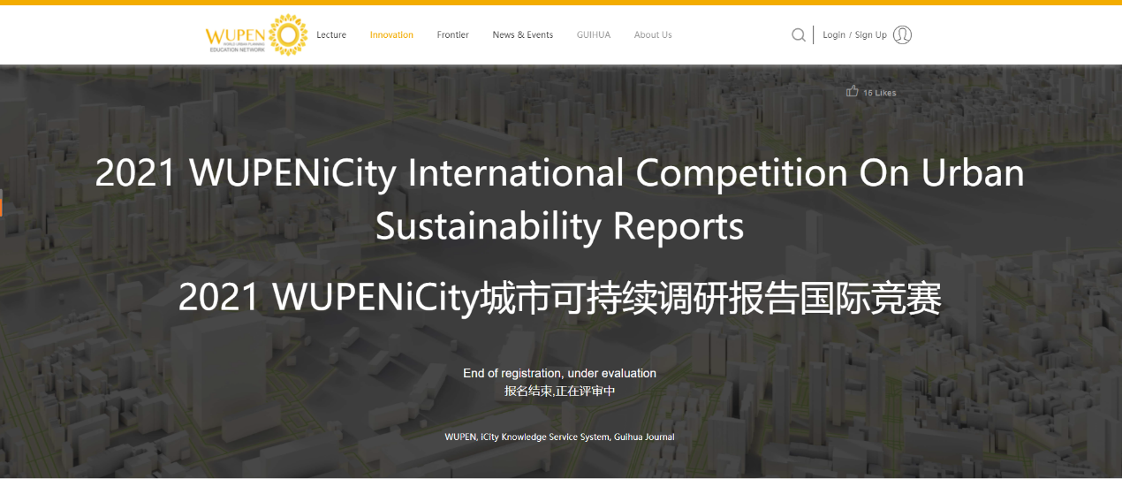The height and width of the screenshot is (479, 1122).
Task: Click the 16 Likes counter text
Action: pyautogui.click(x=879, y=93)
